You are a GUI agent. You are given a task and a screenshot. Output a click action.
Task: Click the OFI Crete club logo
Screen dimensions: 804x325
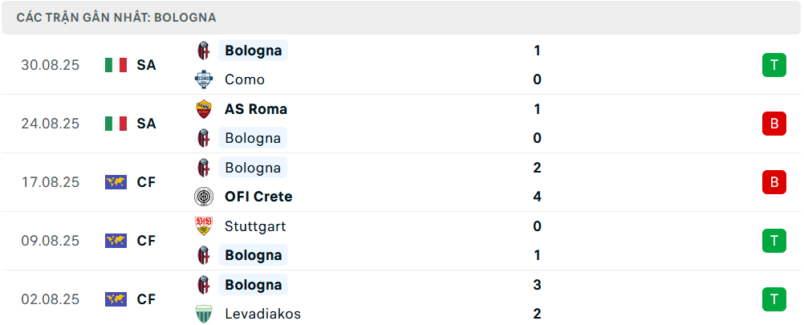(x=204, y=197)
